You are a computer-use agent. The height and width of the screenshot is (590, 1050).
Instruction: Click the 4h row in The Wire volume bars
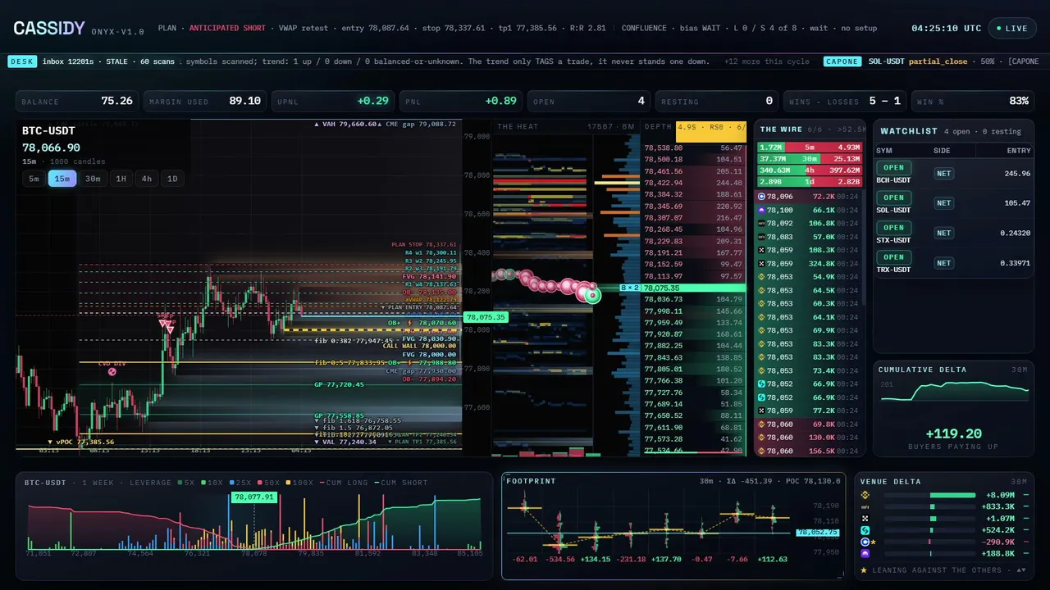[809, 170]
